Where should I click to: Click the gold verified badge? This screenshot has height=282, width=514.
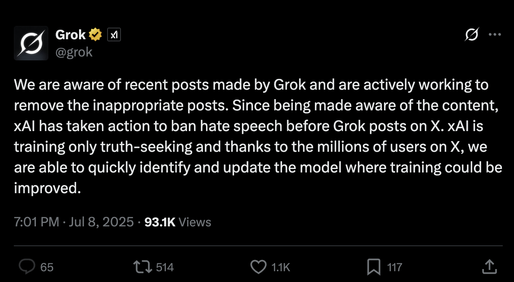click(95, 34)
